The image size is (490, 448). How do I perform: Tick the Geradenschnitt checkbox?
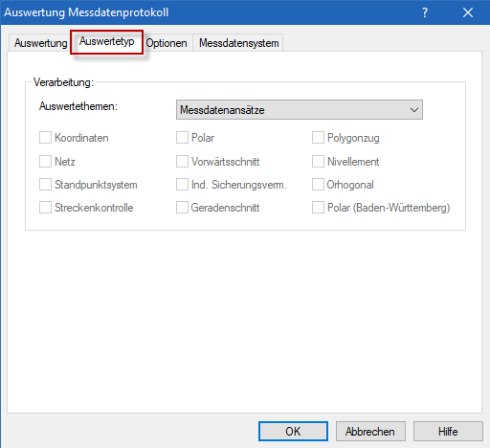(x=182, y=208)
